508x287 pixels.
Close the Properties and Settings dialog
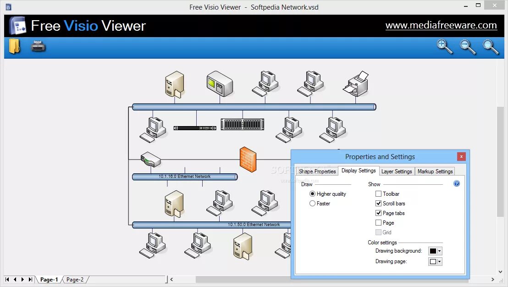click(461, 157)
